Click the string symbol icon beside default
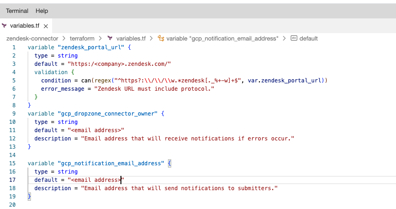The height and width of the screenshot is (209, 396). [294, 38]
